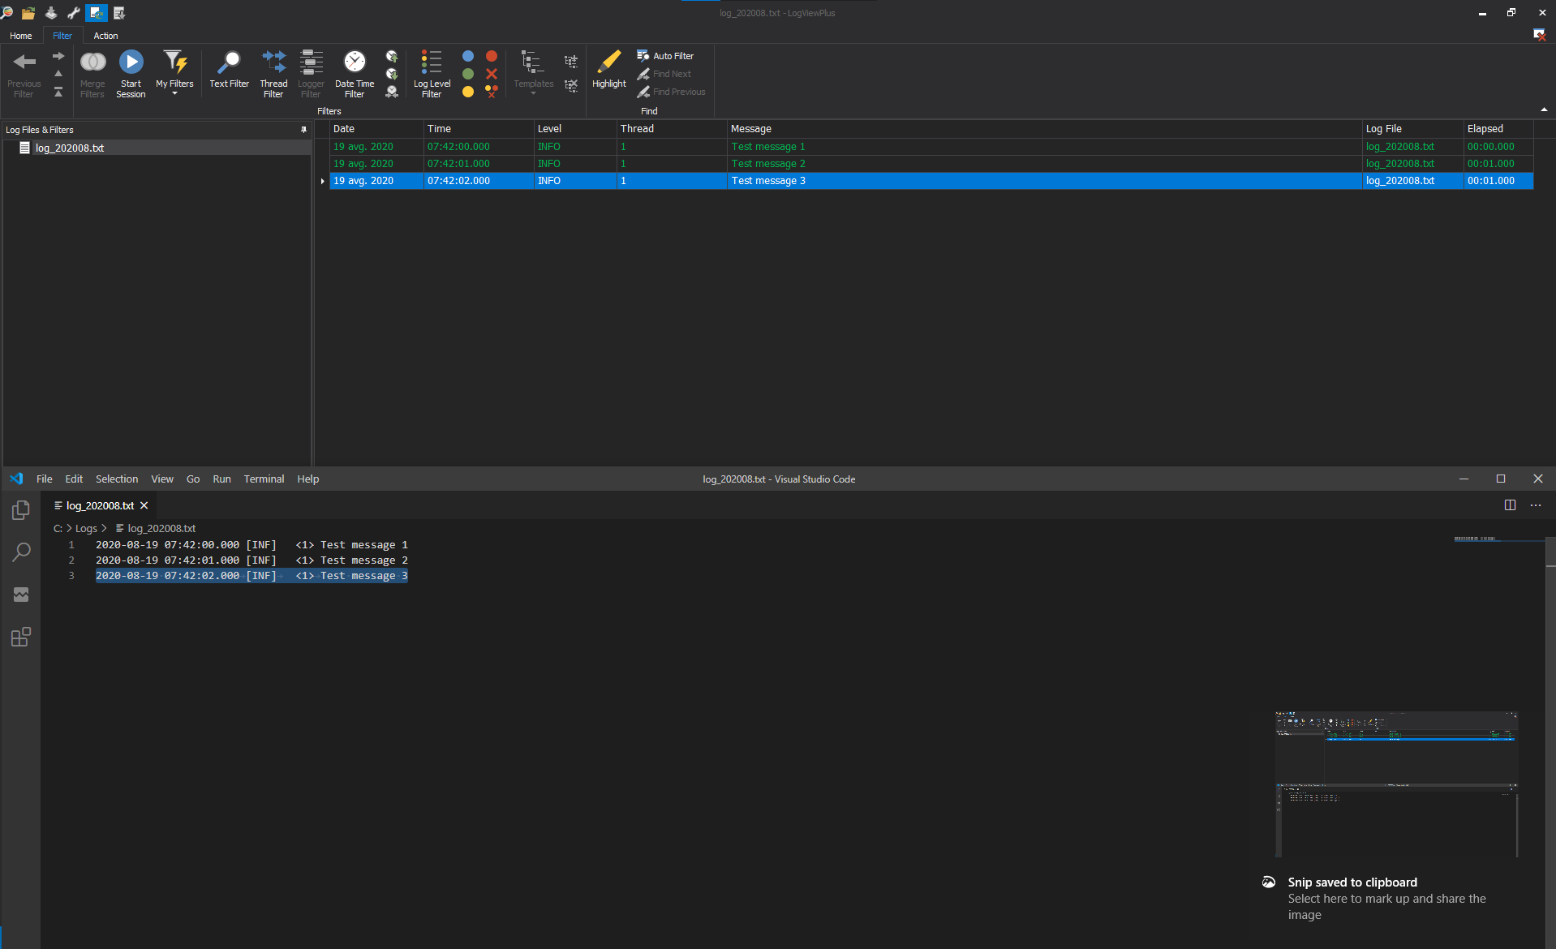1556x949 pixels.
Task: Click the download quick access icon
Action: (x=51, y=13)
